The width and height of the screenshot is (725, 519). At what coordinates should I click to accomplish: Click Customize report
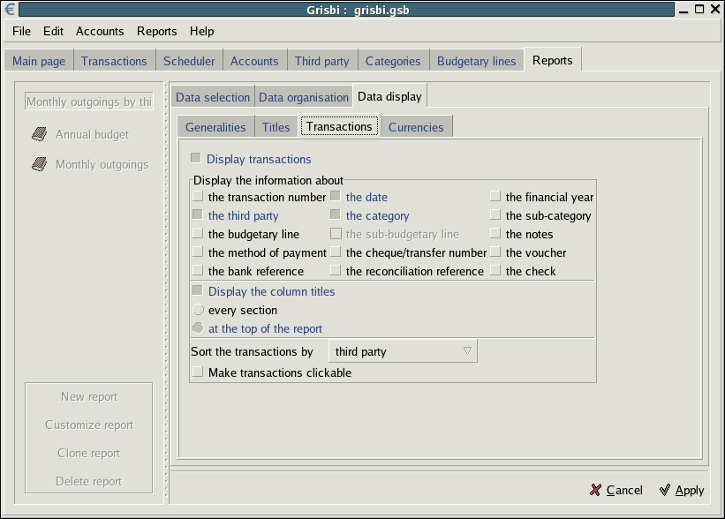[89, 425]
